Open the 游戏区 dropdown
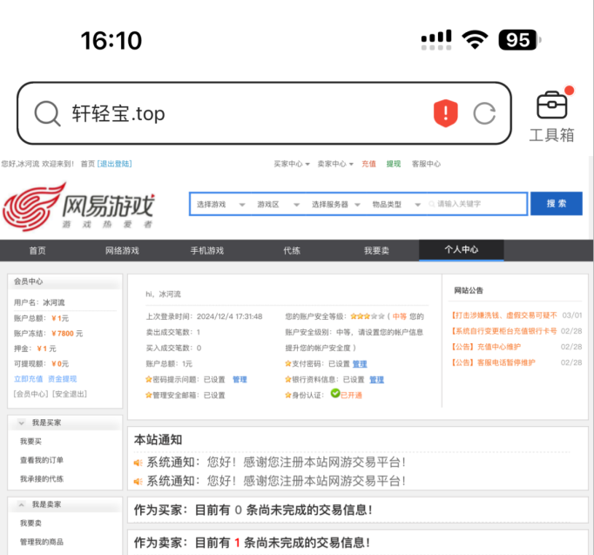Viewport: 594px width, 555px height. pyautogui.click(x=278, y=204)
